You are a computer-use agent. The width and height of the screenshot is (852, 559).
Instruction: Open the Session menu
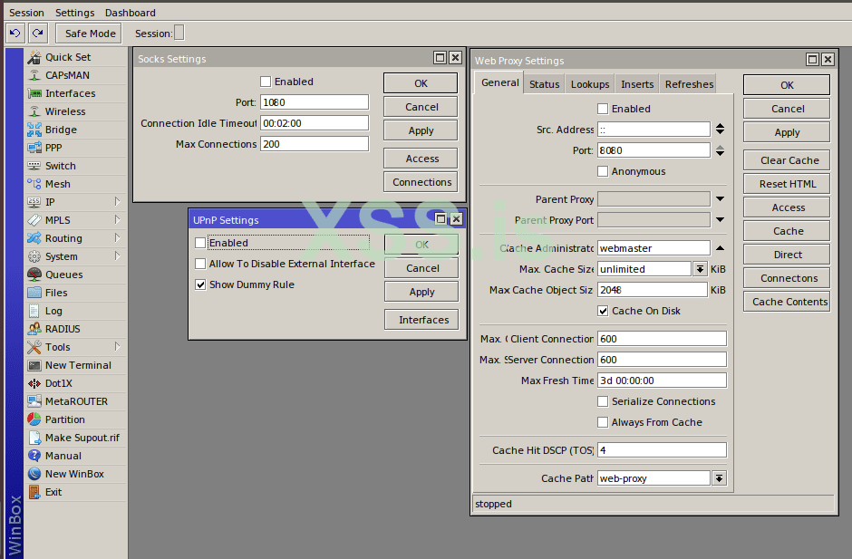26,13
